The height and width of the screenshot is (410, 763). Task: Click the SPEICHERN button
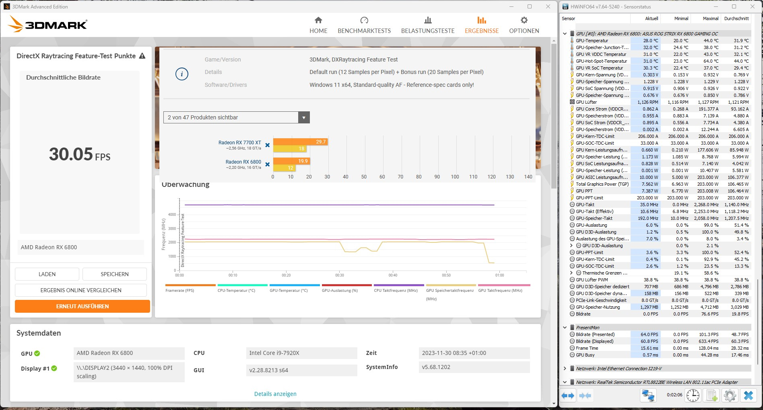coord(115,274)
